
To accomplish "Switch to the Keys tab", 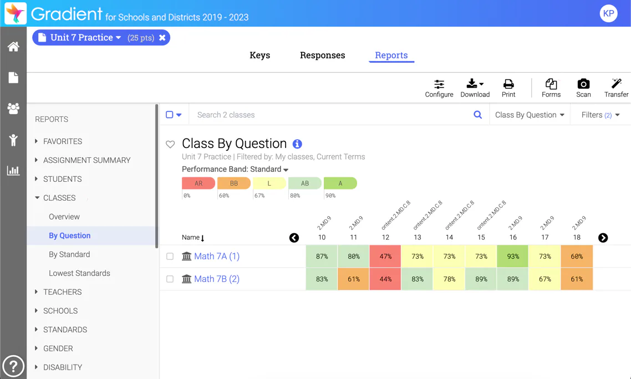I will pos(259,55).
